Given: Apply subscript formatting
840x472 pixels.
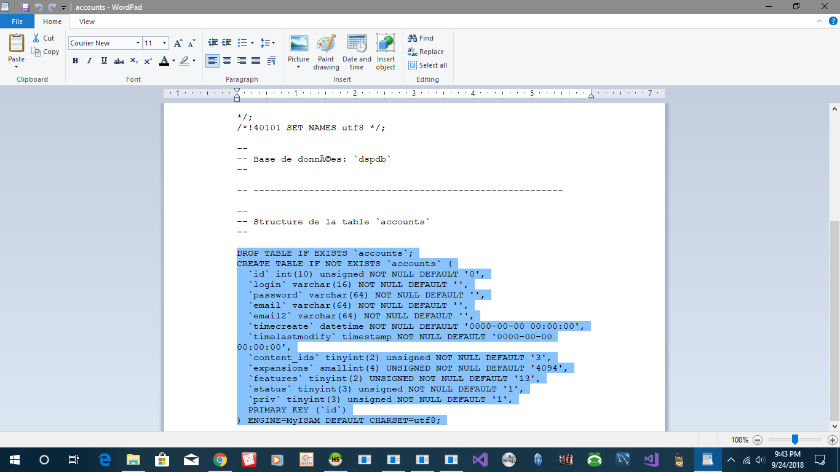Looking at the screenshot, I should pos(134,61).
